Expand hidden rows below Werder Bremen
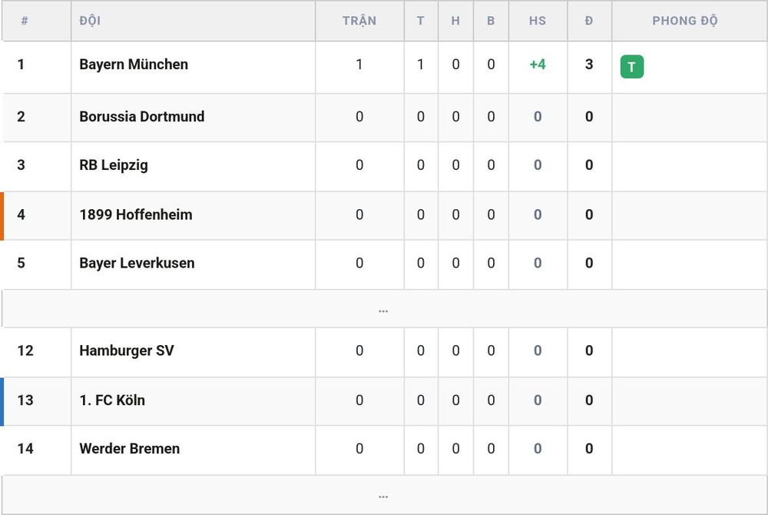Viewport: 768px width, 515px height. point(384,495)
